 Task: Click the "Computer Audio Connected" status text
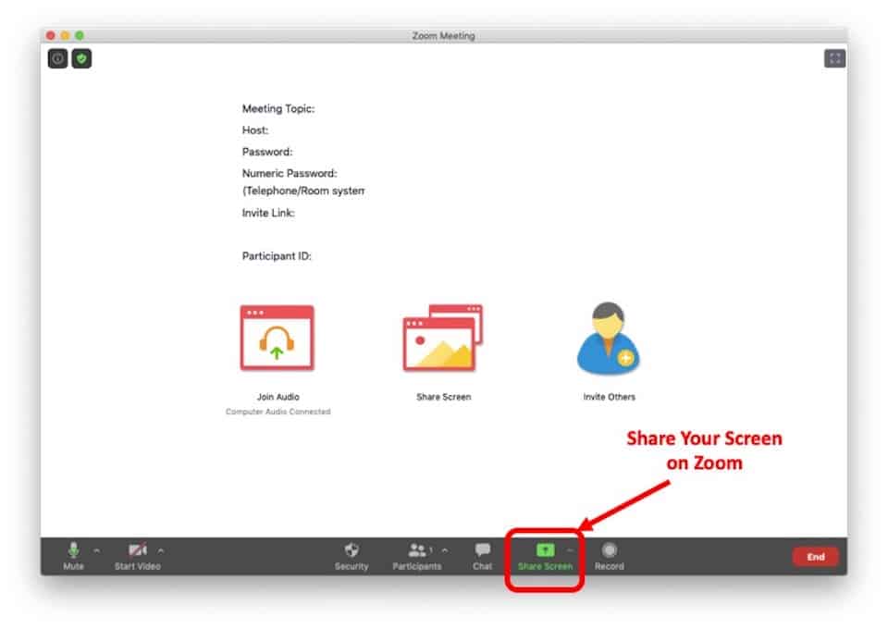click(x=277, y=412)
